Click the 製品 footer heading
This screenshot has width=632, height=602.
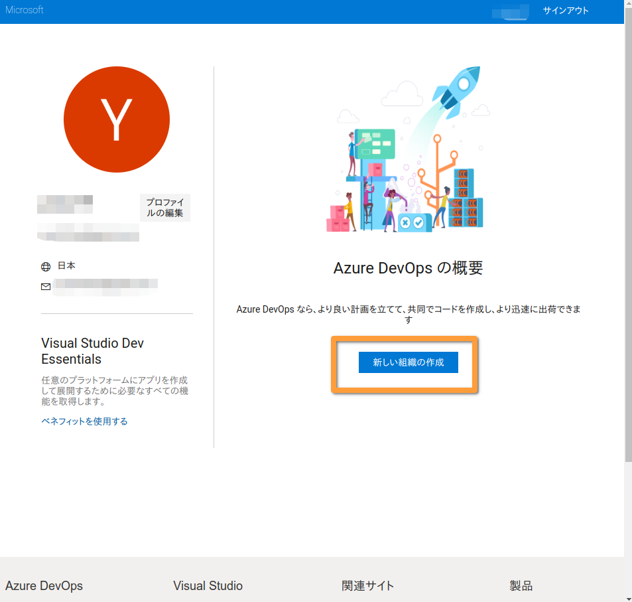click(x=521, y=585)
